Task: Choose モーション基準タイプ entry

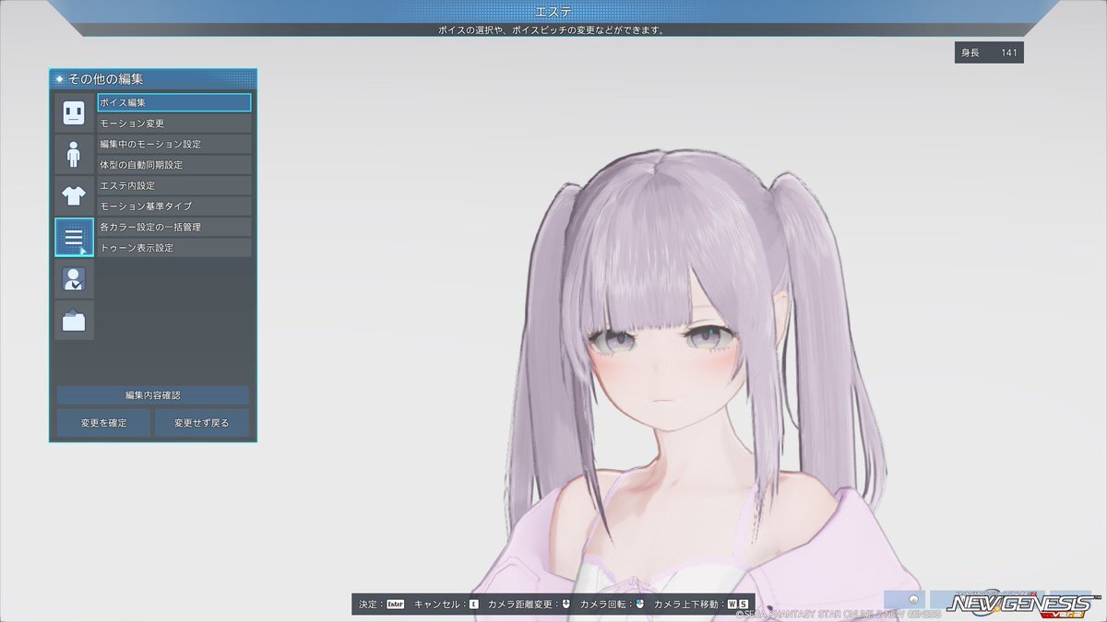Action: 174,206
